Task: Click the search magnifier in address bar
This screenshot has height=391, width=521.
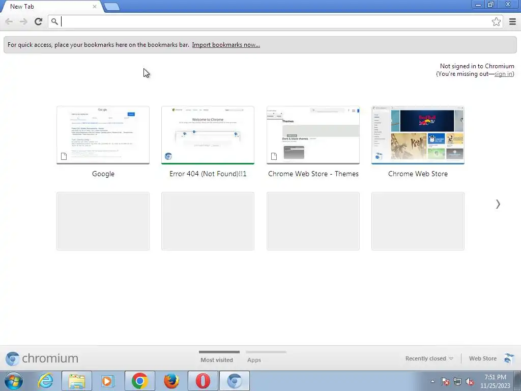Action: pos(55,21)
